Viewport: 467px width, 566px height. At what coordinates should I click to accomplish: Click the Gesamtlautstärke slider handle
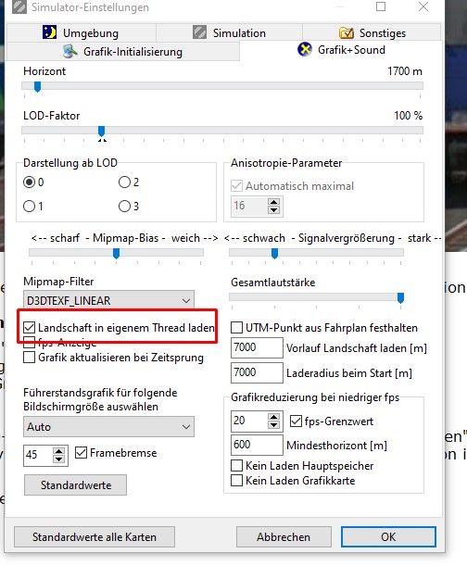pos(400,297)
